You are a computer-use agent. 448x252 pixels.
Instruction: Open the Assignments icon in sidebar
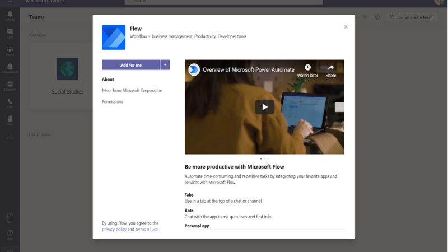pyautogui.click(x=10, y=68)
